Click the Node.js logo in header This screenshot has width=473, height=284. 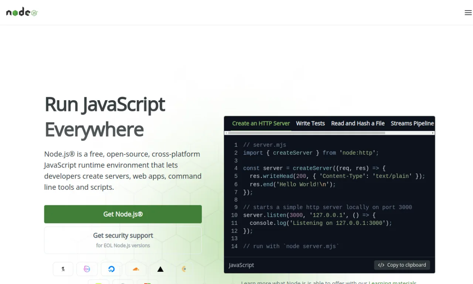[x=22, y=12]
